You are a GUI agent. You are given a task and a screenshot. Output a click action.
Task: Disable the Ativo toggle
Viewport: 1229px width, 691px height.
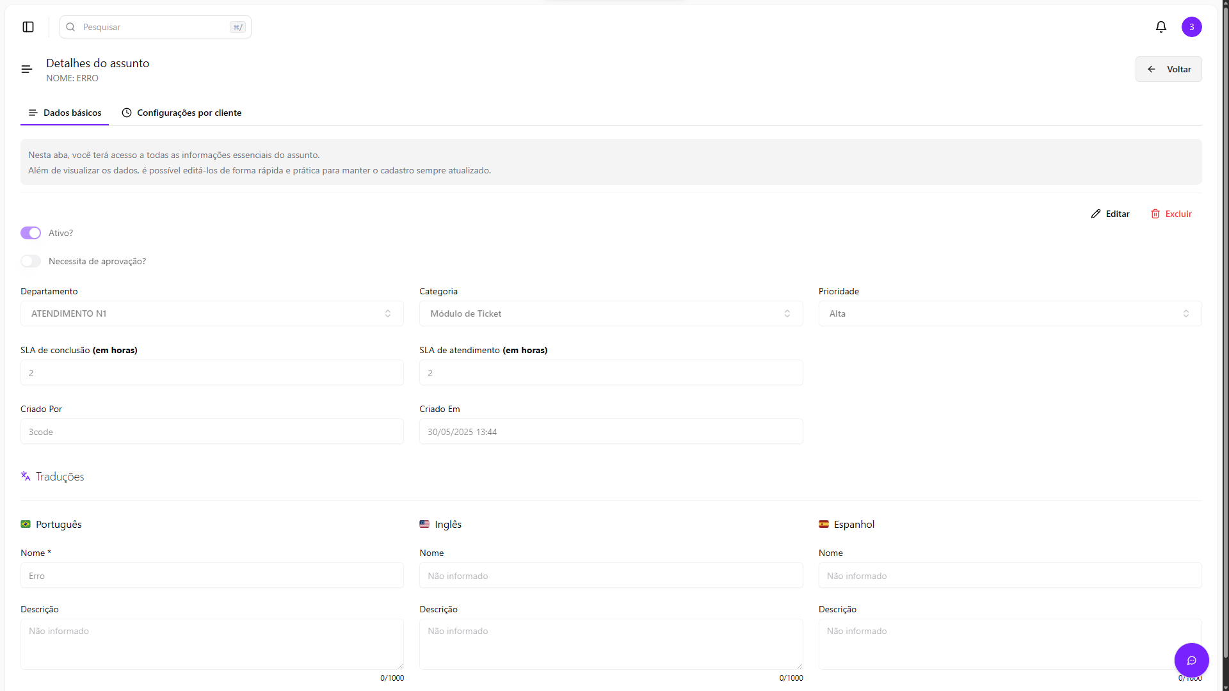pyautogui.click(x=31, y=233)
